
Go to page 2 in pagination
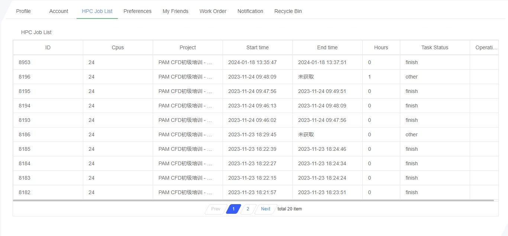click(x=247, y=209)
